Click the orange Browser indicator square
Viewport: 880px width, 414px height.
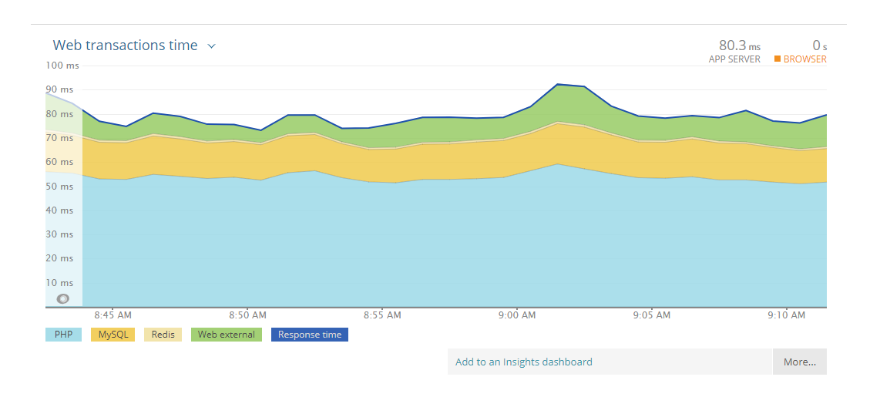pyautogui.click(x=778, y=59)
